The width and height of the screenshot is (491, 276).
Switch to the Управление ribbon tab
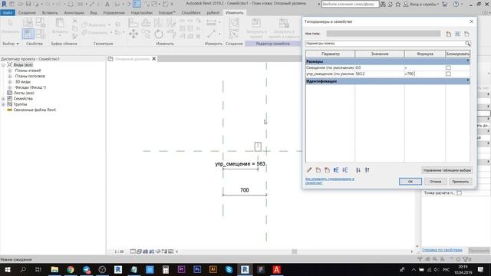(x=114, y=12)
